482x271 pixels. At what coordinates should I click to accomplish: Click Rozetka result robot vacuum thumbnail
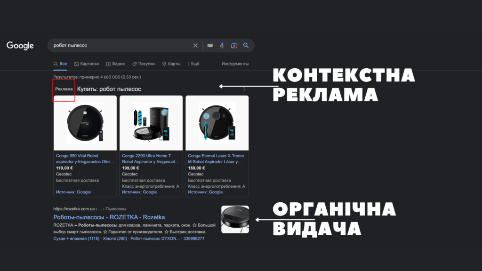(x=235, y=219)
